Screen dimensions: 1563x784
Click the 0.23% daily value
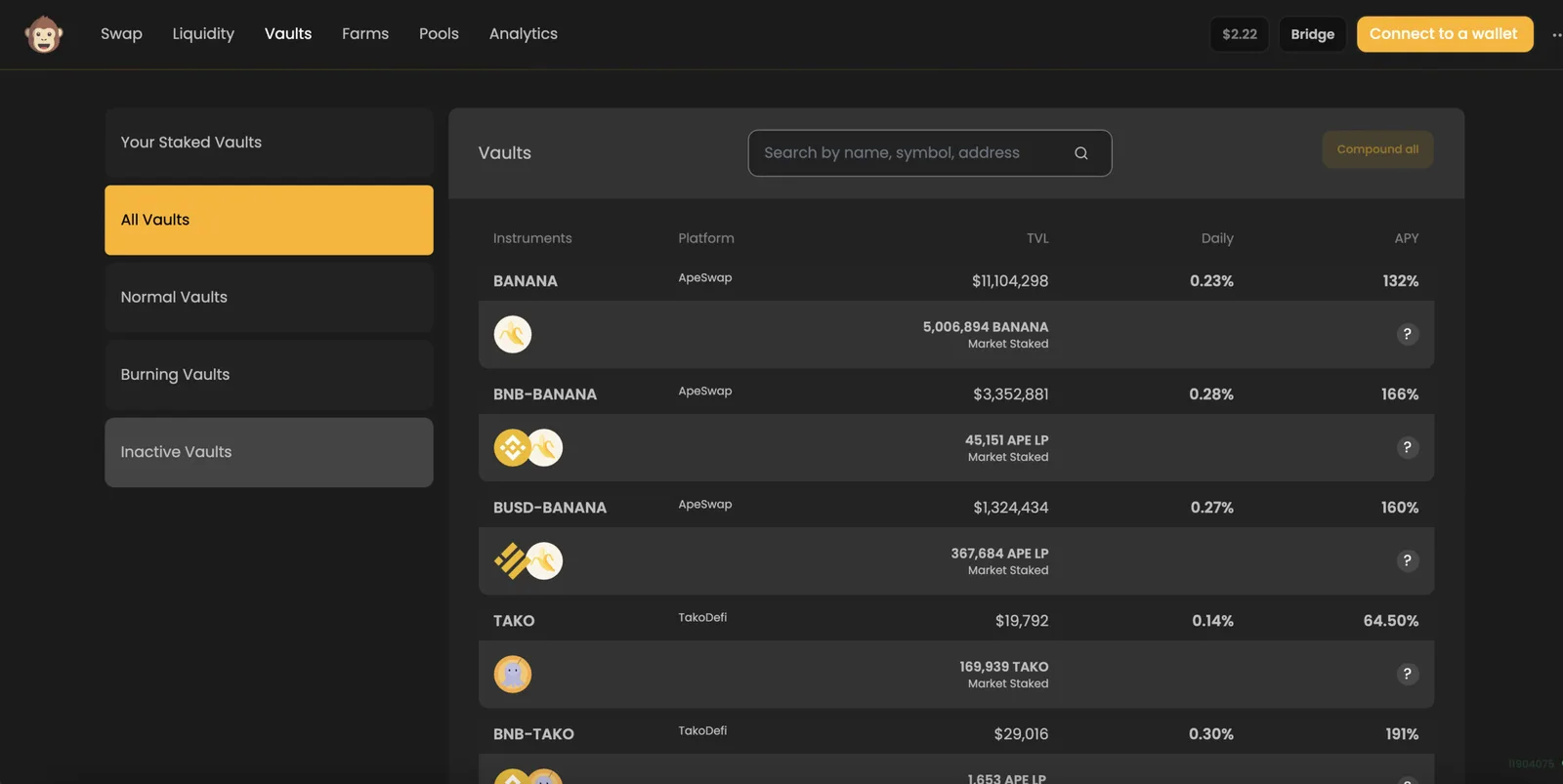(x=1211, y=281)
